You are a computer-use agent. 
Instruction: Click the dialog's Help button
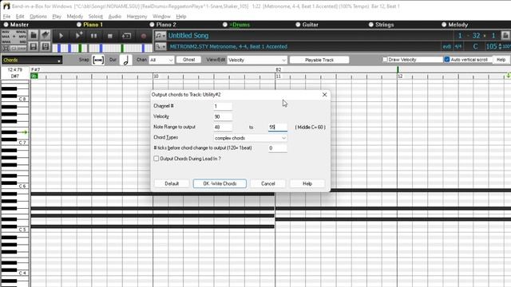(307, 183)
